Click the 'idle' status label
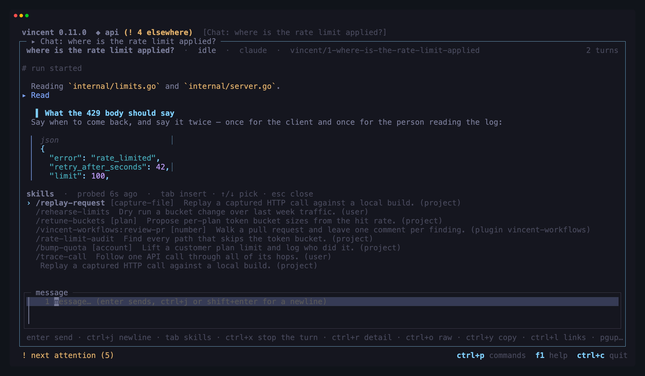The image size is (645, 376). (x=207, y=50)
